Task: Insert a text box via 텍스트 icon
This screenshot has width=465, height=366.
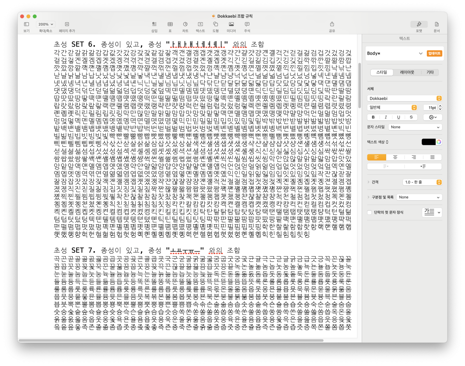Action: click(x=200, y=25)
